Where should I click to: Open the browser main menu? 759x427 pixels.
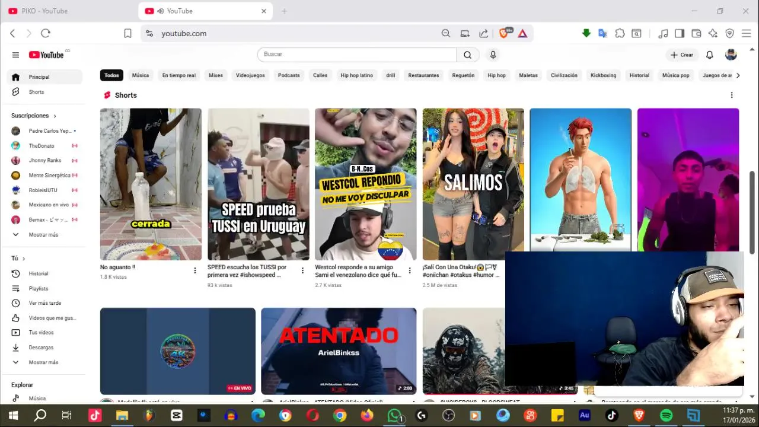pyautogui.click(x=747, y=33)
